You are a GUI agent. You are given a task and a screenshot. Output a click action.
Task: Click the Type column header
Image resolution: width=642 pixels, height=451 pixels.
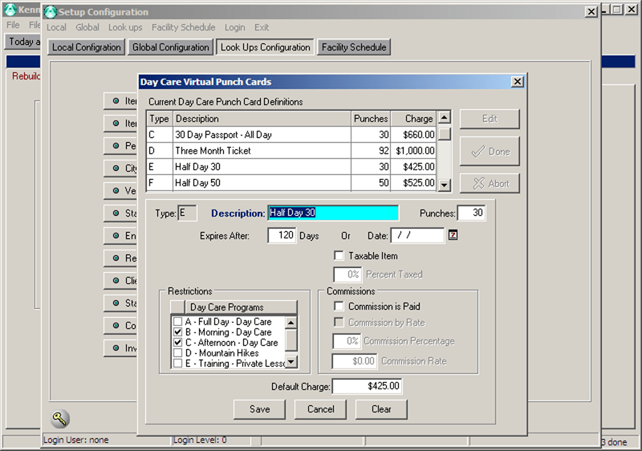click(160, 119)
